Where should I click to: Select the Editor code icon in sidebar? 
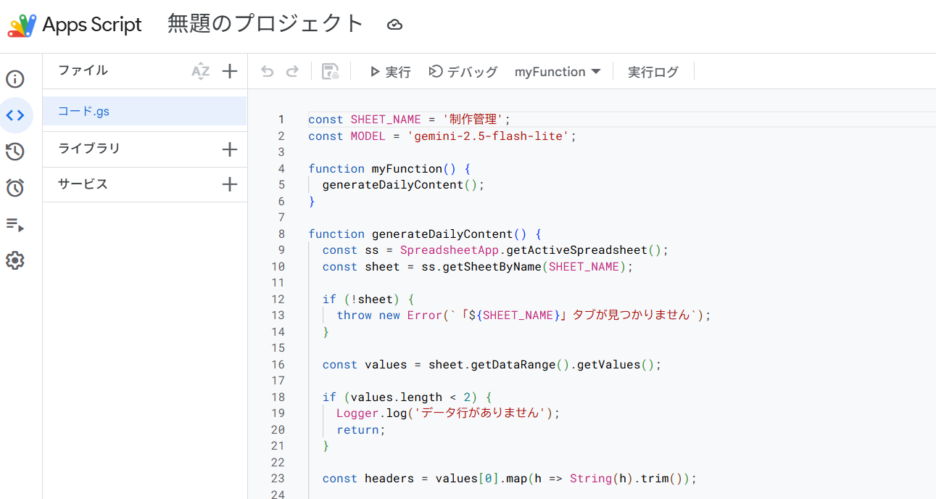tap(15, 115)
